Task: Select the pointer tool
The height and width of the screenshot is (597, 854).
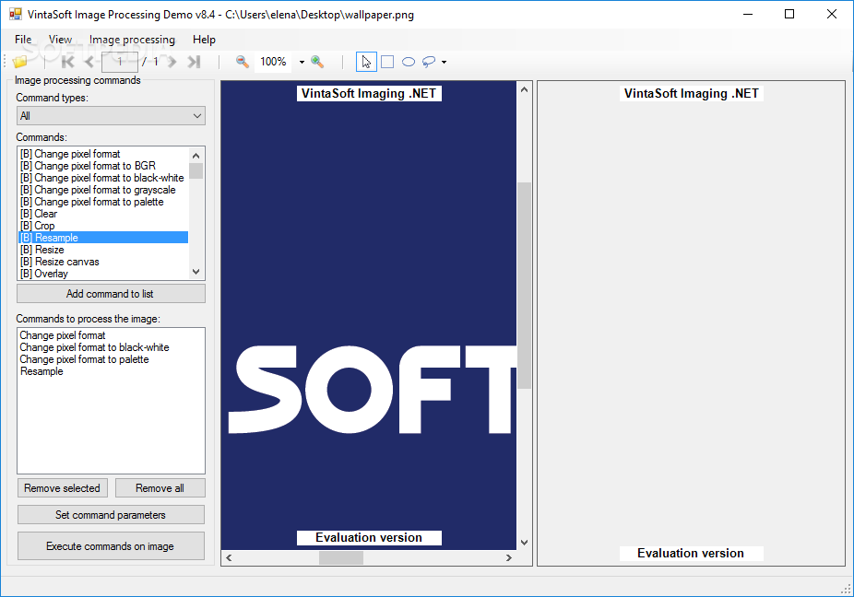Action: tap(366, 62)
